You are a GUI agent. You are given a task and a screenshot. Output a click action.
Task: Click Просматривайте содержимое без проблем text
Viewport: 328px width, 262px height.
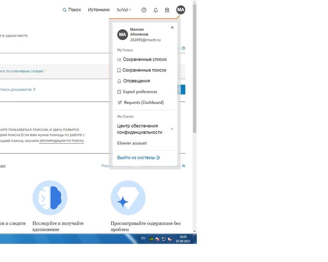tap(146, 226)
